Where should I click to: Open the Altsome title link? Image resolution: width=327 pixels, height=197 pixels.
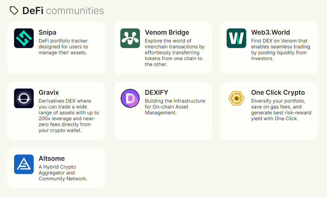(x=52, y=158)
